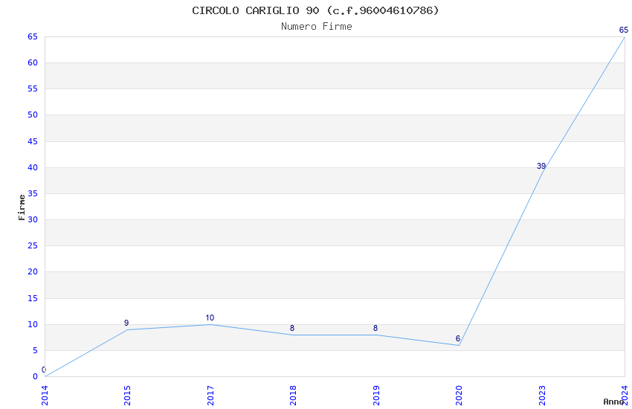Select x-axis year 2024

(625, 396)
